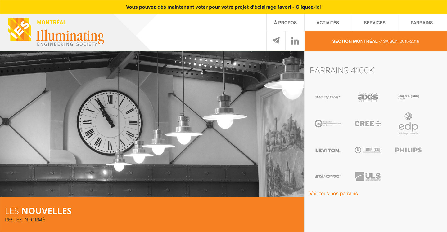Open the Standard sponsor logo

328,177
